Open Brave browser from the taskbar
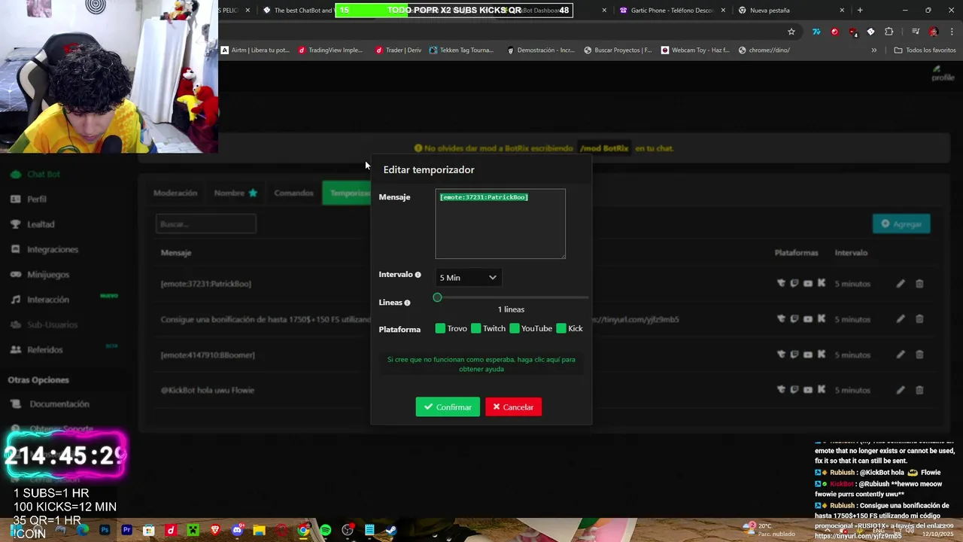963x542 pixels. [x=215, y=531]
